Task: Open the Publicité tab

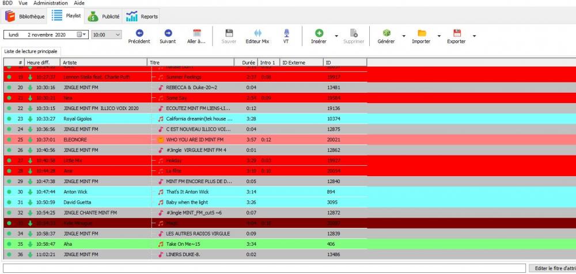Action: [104, 16]
